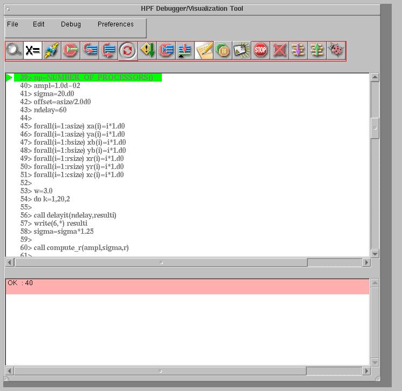The image size is (402, 391).
Task: Click the green pause octagon icon
Action: coord(223,50)
